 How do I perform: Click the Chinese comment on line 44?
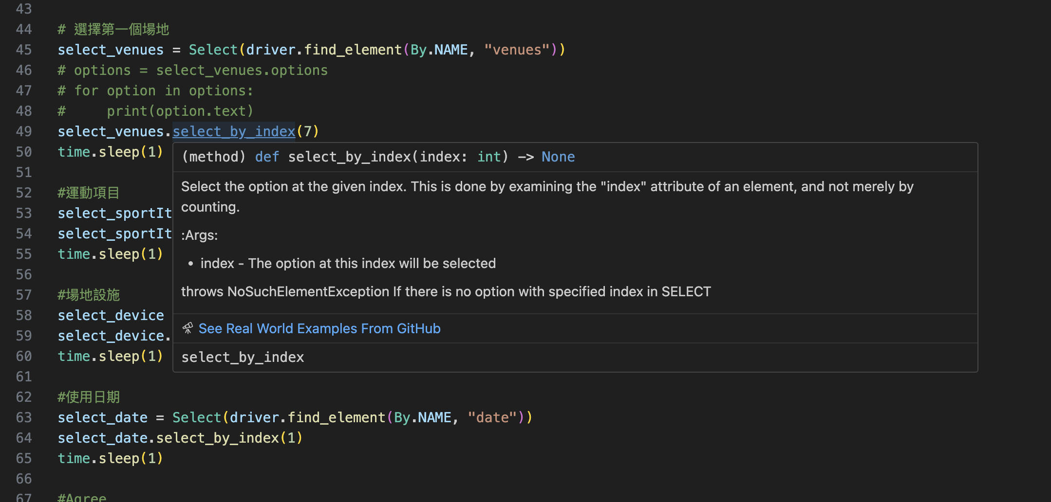click(x=113, y=29)
